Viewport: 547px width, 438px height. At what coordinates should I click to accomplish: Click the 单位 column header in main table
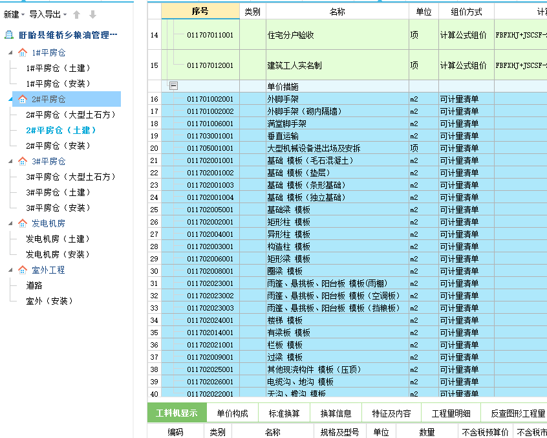pyautogui.click(x=424, y=12)
